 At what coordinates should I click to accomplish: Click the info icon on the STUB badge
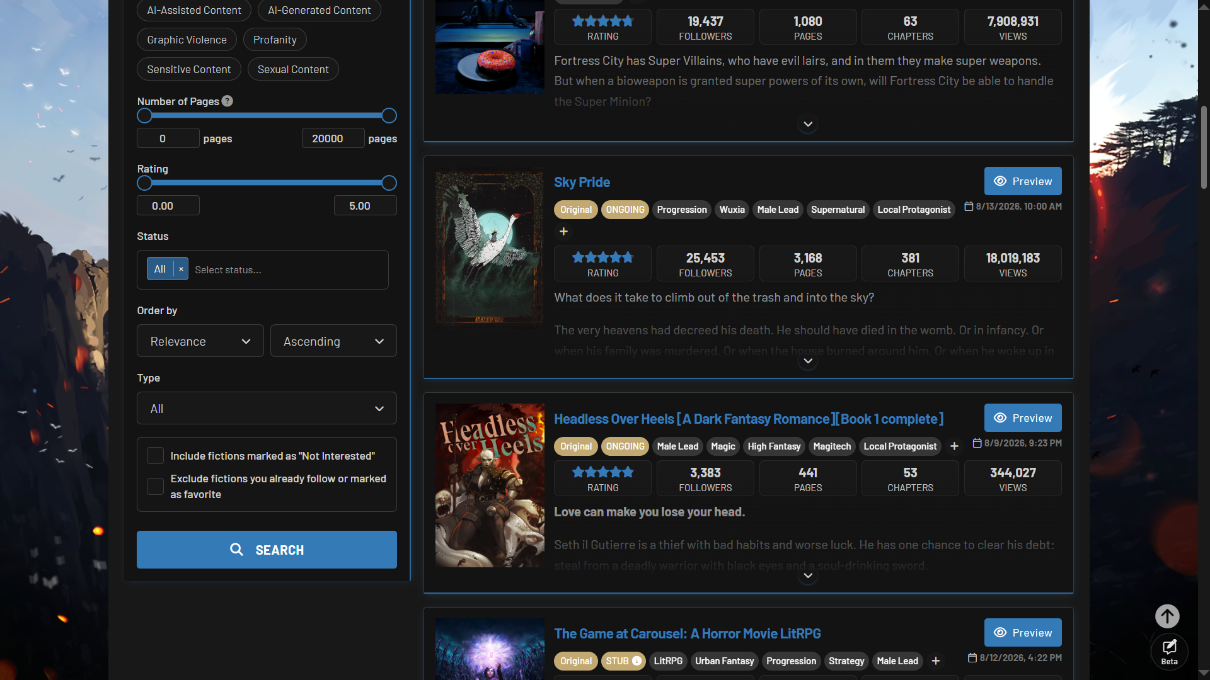[x=637, y=661]
